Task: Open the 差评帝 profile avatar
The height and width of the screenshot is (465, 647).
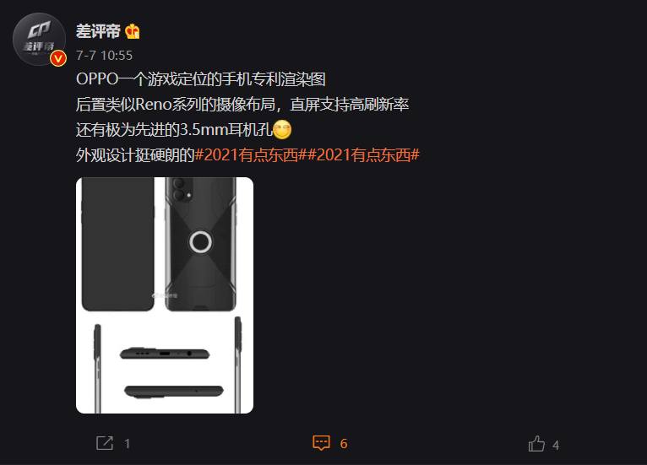Action: pyautogui.click(x=39, y=39)
